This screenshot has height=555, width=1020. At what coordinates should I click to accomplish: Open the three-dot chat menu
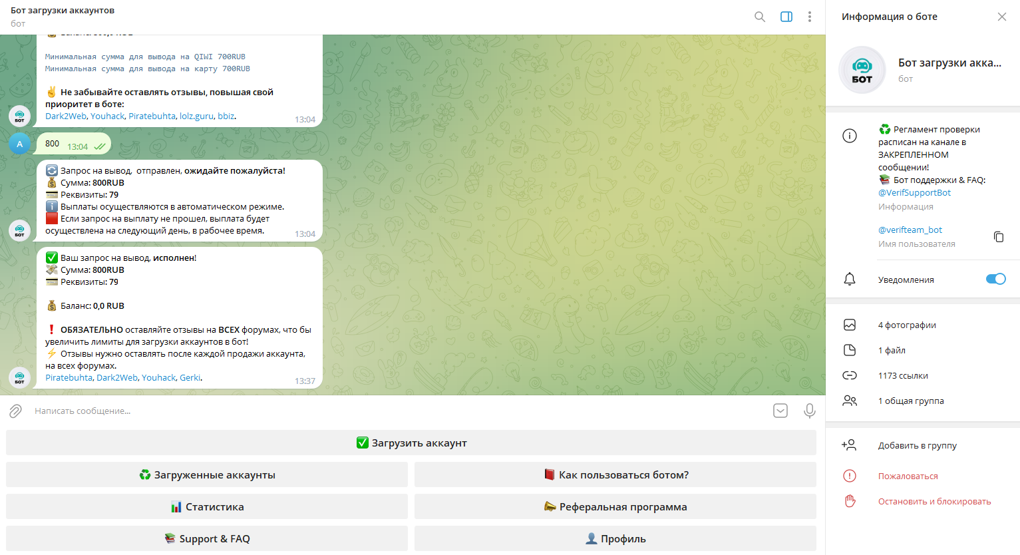click(x=809, y=17)
